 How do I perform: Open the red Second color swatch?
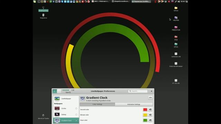145,110
